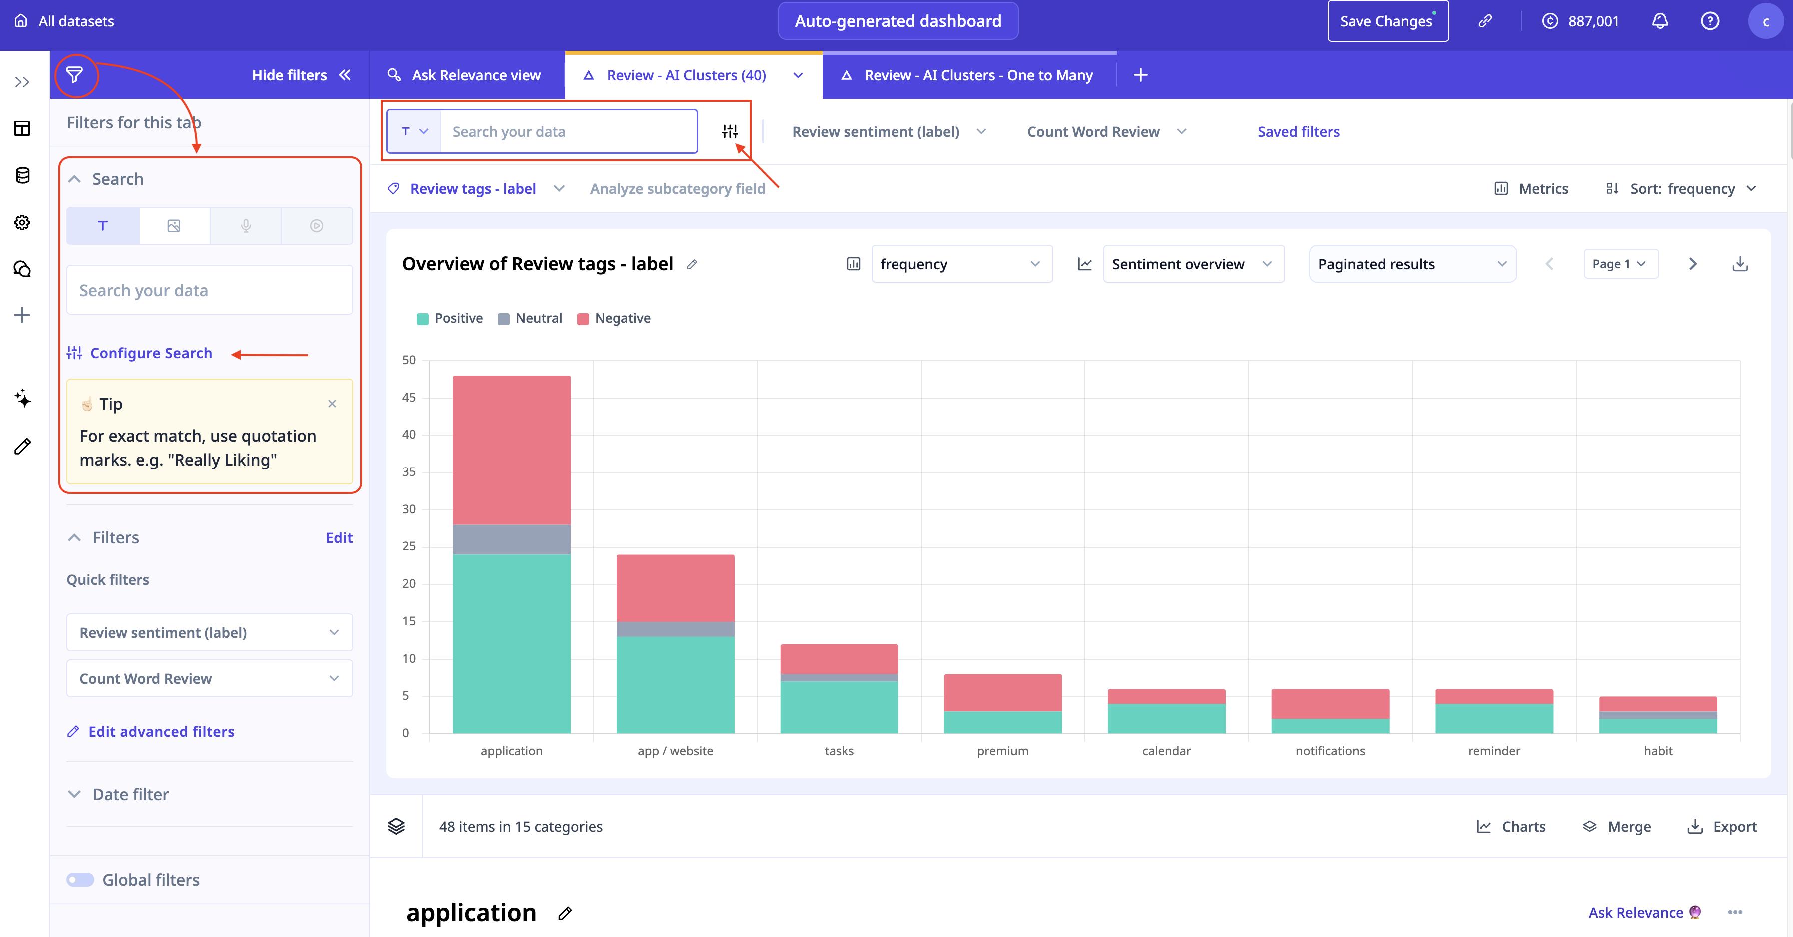Open the notifications bell
Image resolution: width=1793 pixels, height=937 pixels.
click(x=1660, y=21)
